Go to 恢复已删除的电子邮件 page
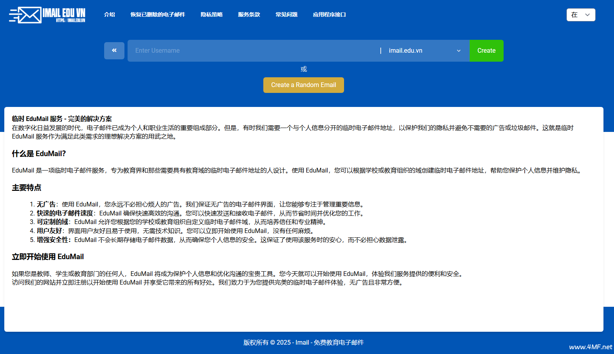614x354 pixels. coord(158,14)
